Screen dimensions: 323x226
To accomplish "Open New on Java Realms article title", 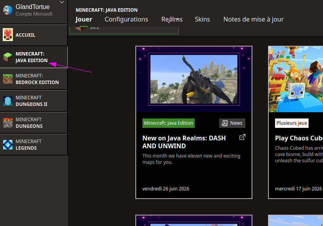I will (184, 142).
